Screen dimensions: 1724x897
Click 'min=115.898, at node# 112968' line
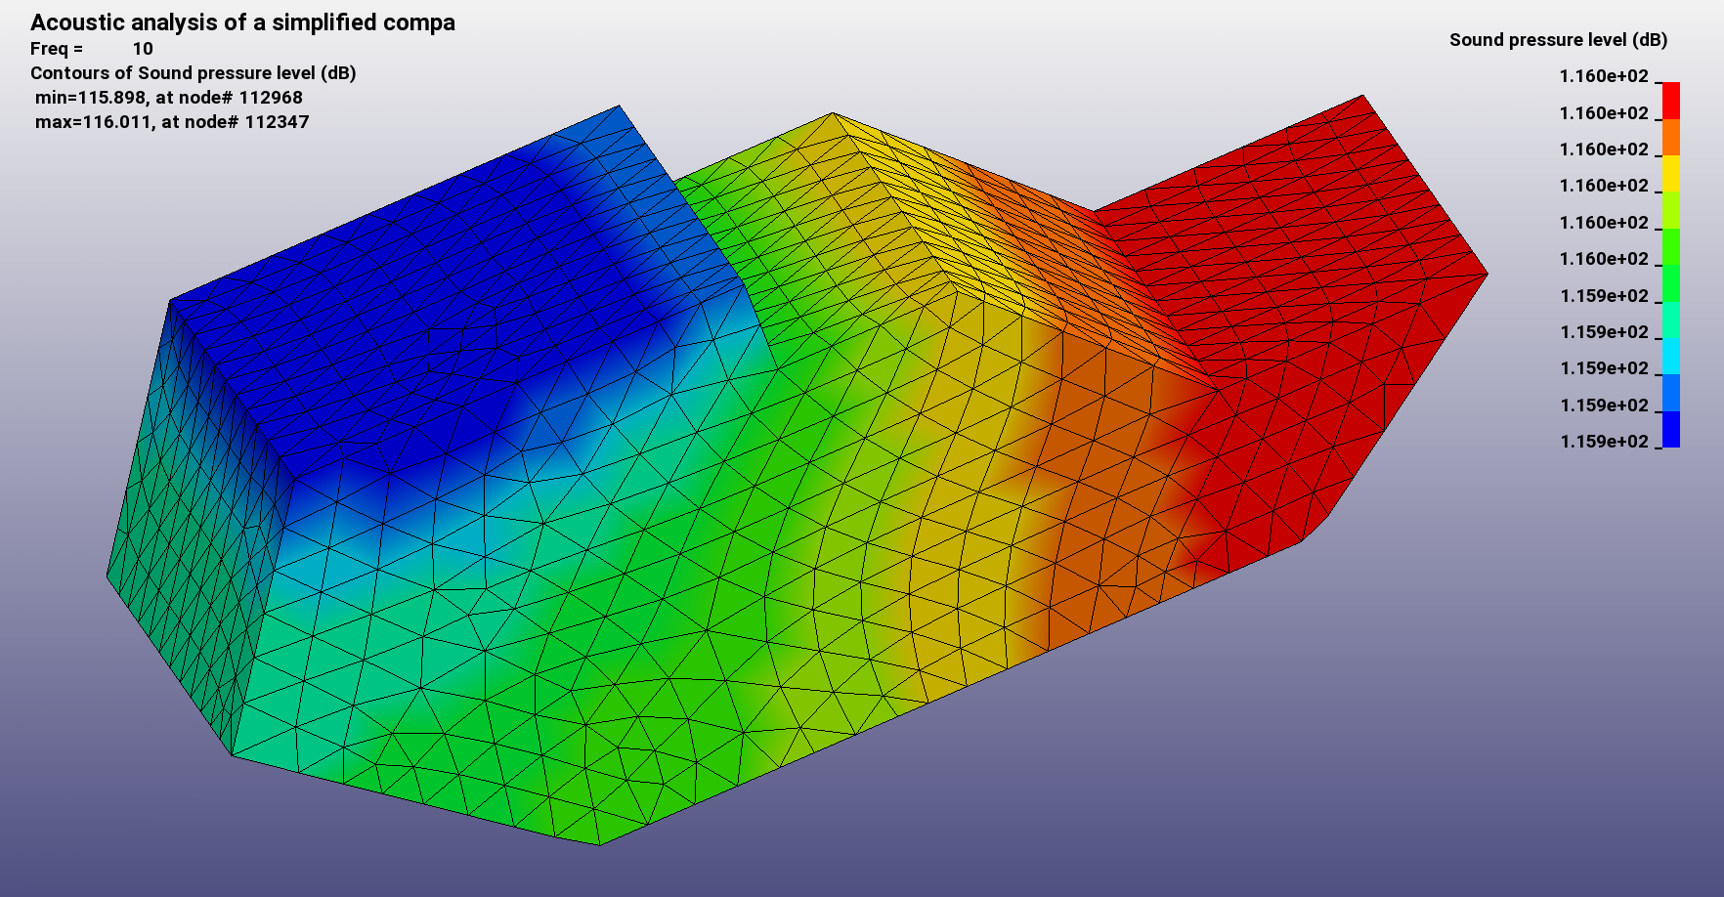click(x=169, y=98)
